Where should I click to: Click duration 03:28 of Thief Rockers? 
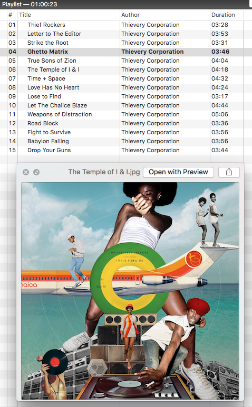point(220,25)
